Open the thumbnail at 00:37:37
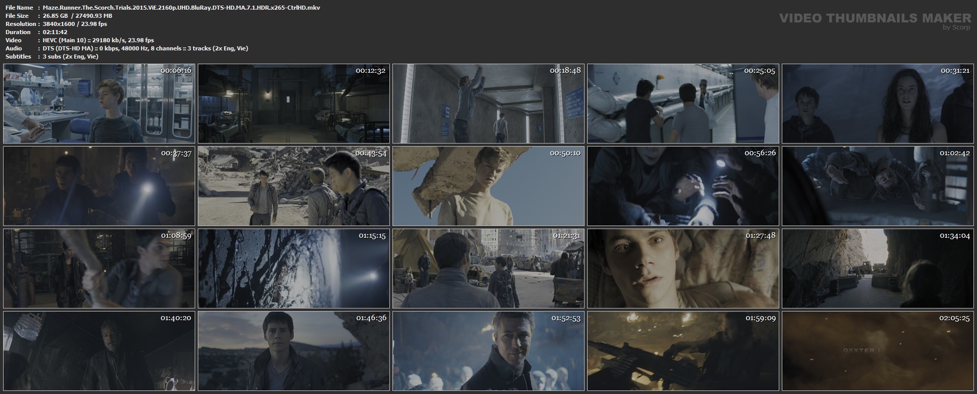The width and height of the screenshot is (977, 394). [99, 186]
